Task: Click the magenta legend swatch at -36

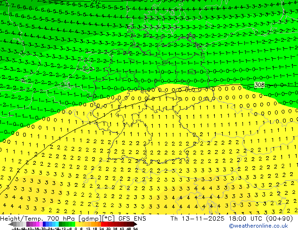Action: pos(38,224)
